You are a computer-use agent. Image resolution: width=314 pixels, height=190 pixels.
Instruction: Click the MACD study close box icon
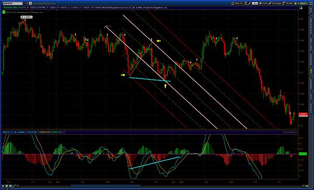(x=63, y=132)
